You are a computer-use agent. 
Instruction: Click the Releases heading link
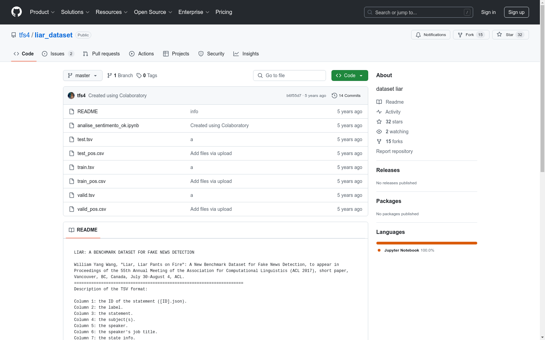coord(388,170)
